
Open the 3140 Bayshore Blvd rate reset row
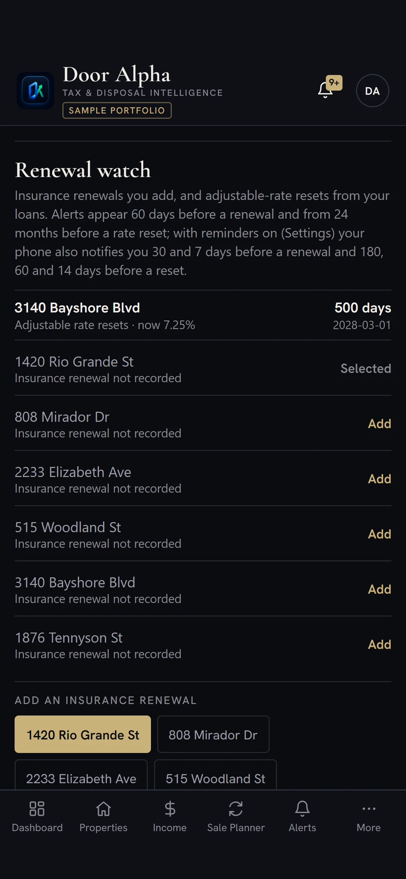(x=203, y=316)
